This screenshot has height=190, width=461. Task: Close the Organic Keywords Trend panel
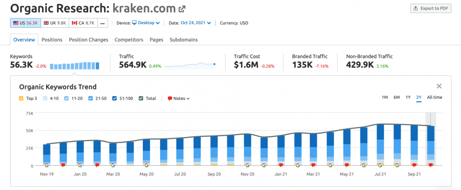click(x=439, y=86)
